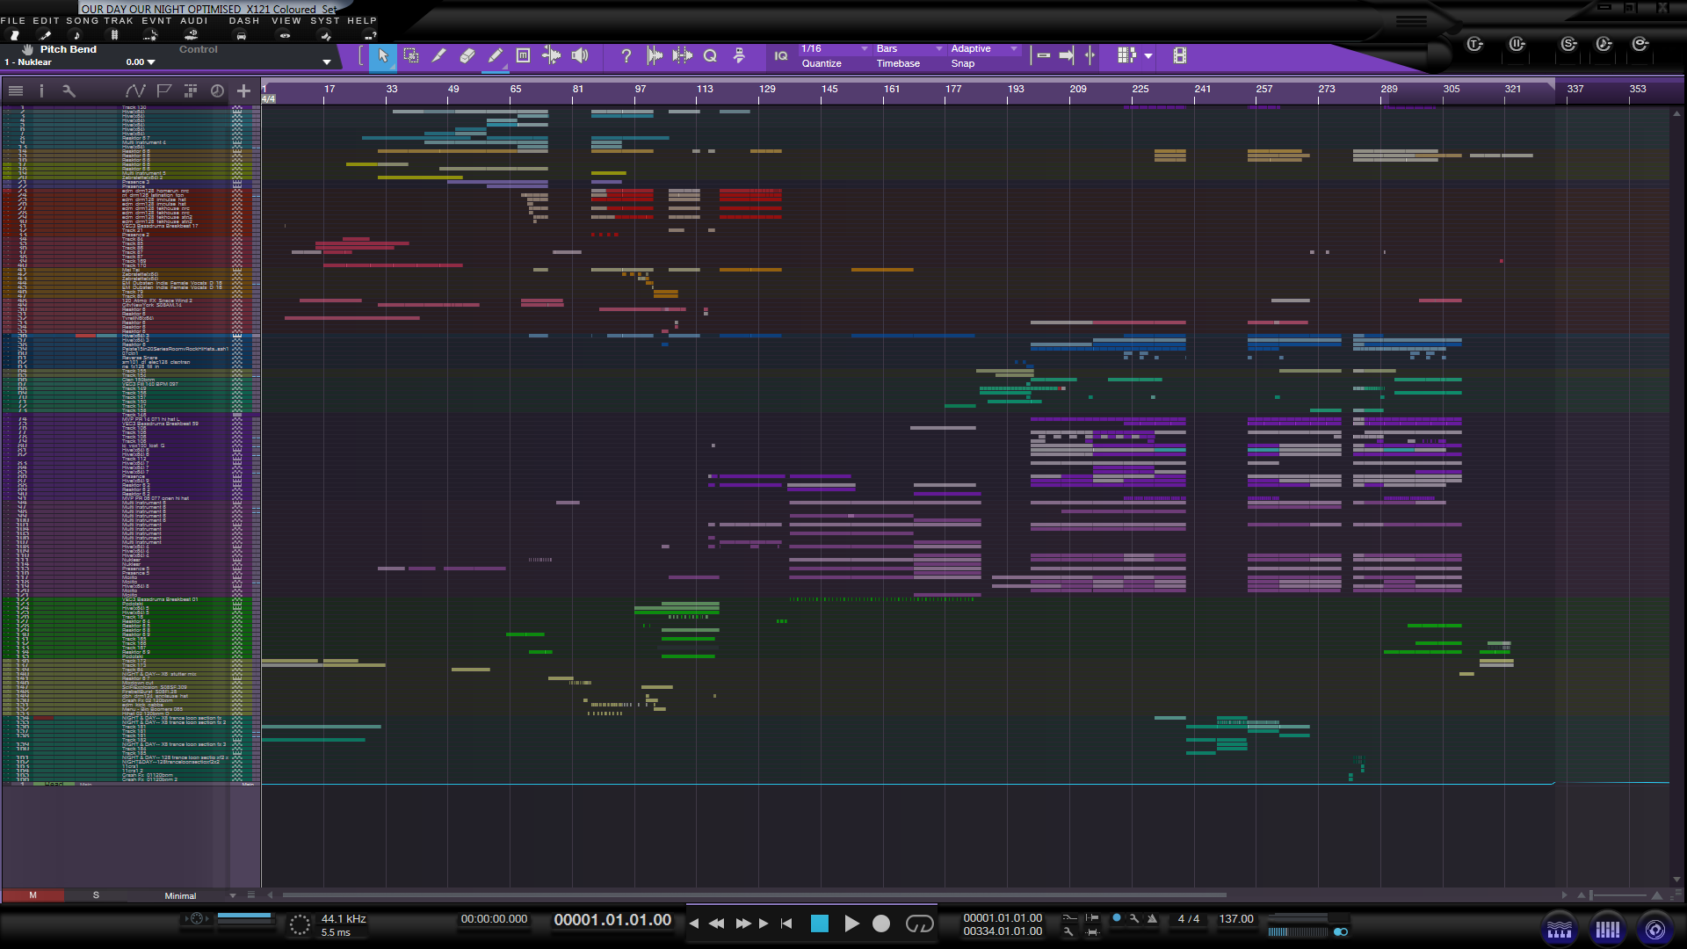Select the Paint (pencil) tool

tap(496, 56)
